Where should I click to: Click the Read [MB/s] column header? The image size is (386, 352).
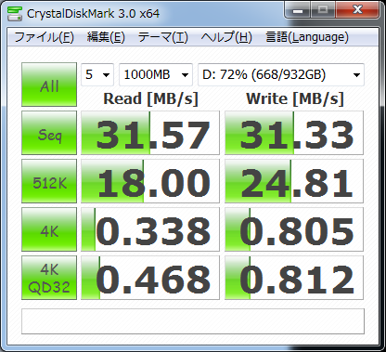pos(150,99)
